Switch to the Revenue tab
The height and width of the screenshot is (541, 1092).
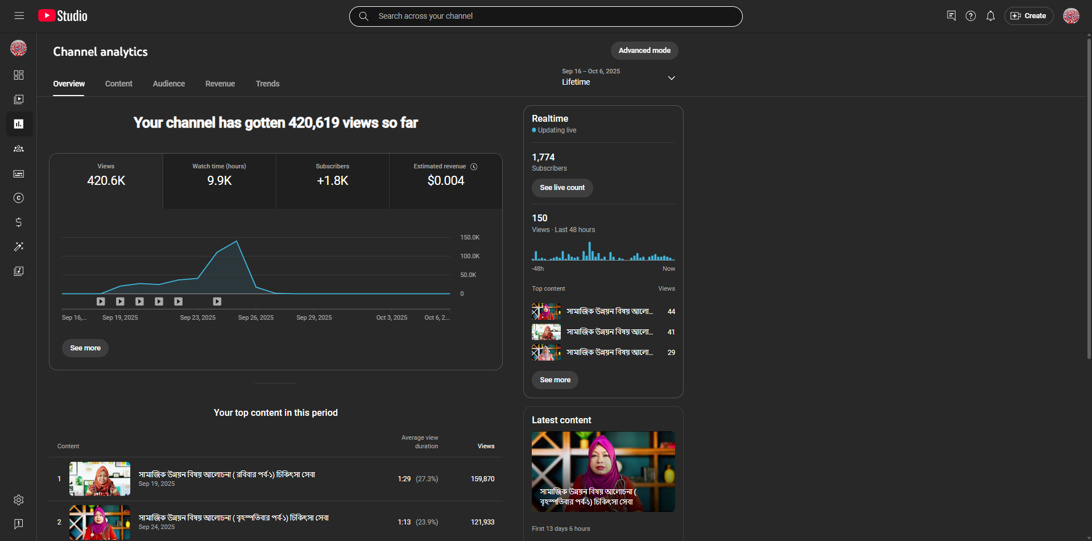(x=220, y=84)
